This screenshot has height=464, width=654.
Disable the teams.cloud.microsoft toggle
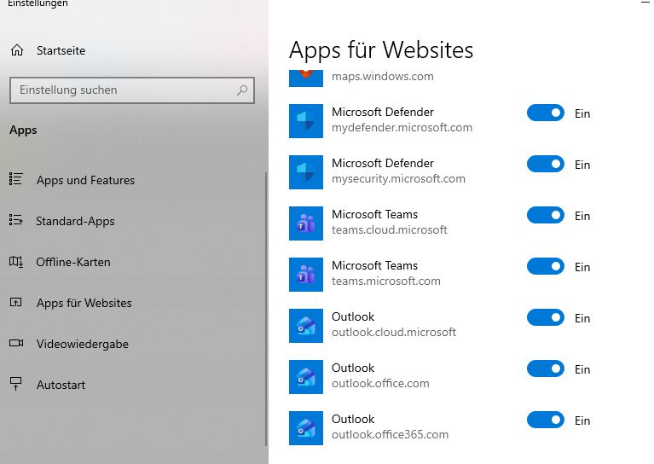click(x=545, y=215)
